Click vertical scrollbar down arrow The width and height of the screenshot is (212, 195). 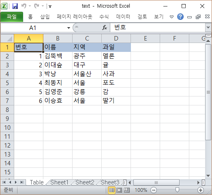click(x=208, y=176)
